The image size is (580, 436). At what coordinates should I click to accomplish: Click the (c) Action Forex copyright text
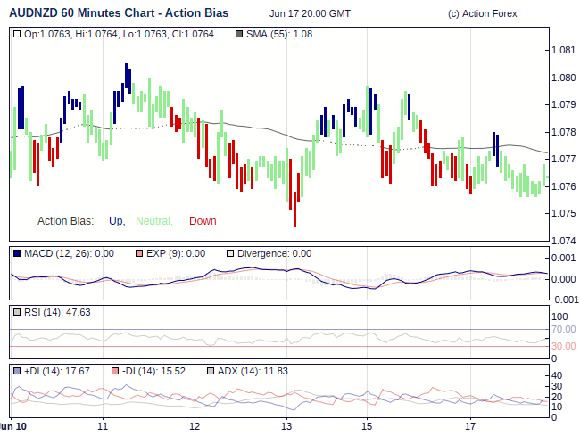482,13
